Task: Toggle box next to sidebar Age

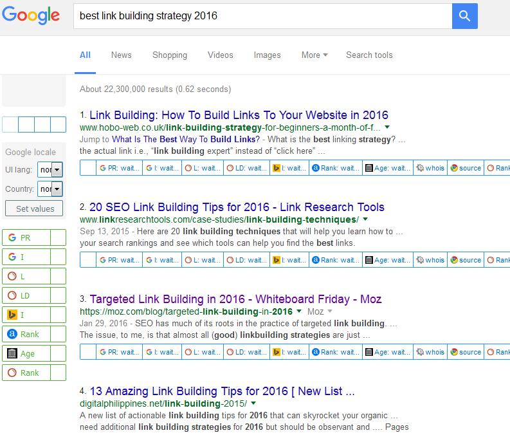Action: tap(59, 353)
